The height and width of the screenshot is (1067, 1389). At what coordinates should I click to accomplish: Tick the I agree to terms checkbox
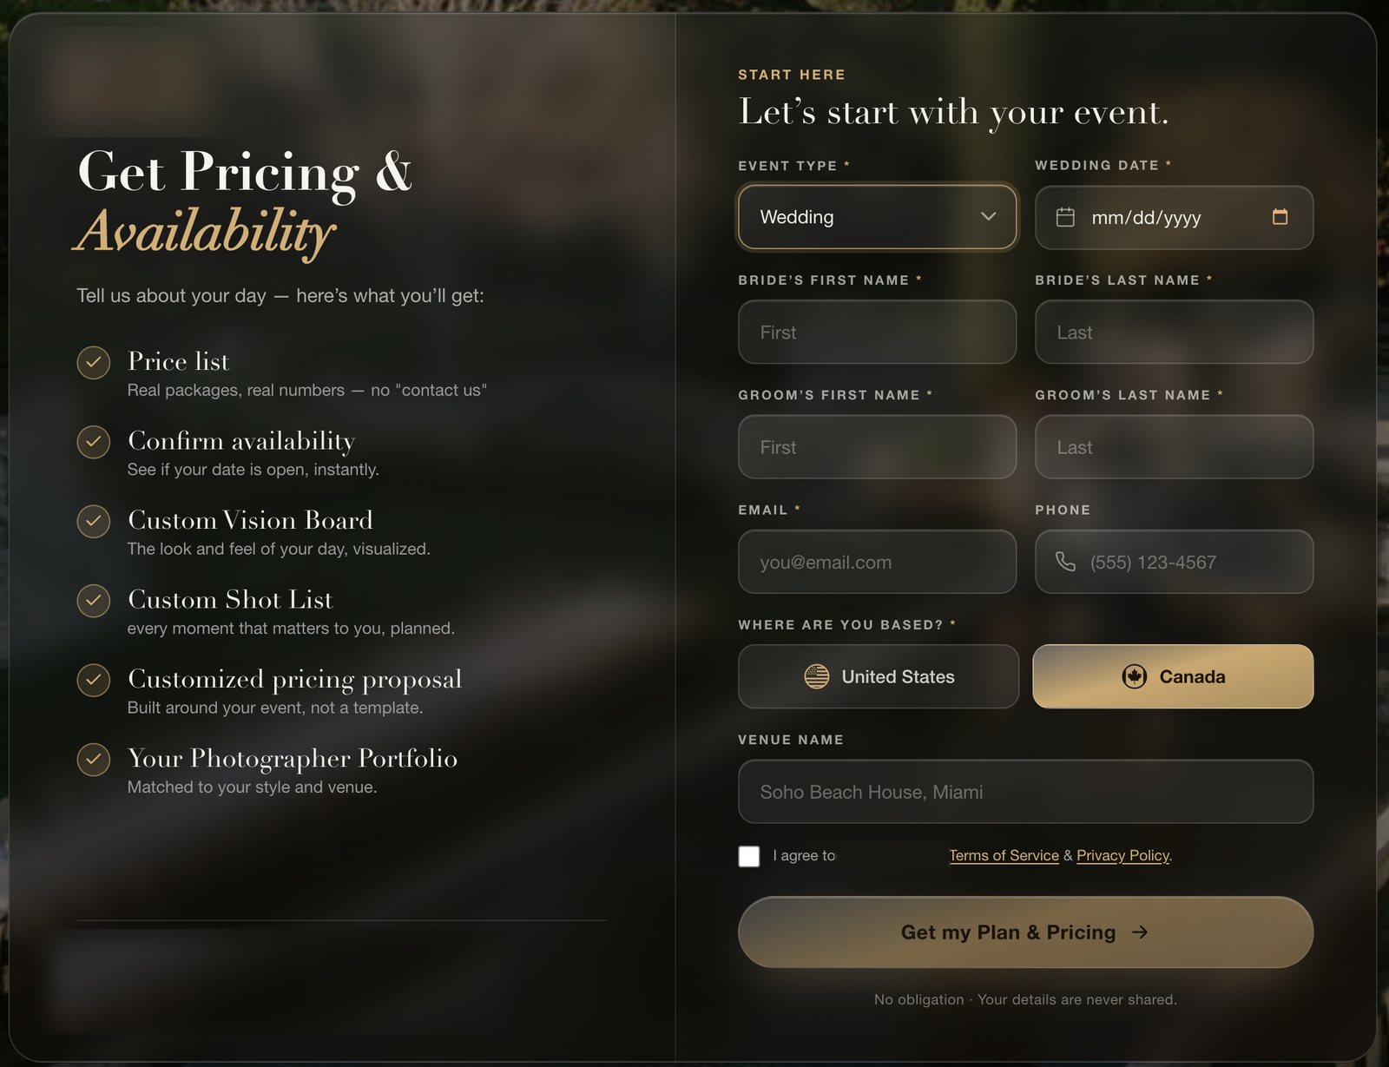tap(749, 856)
